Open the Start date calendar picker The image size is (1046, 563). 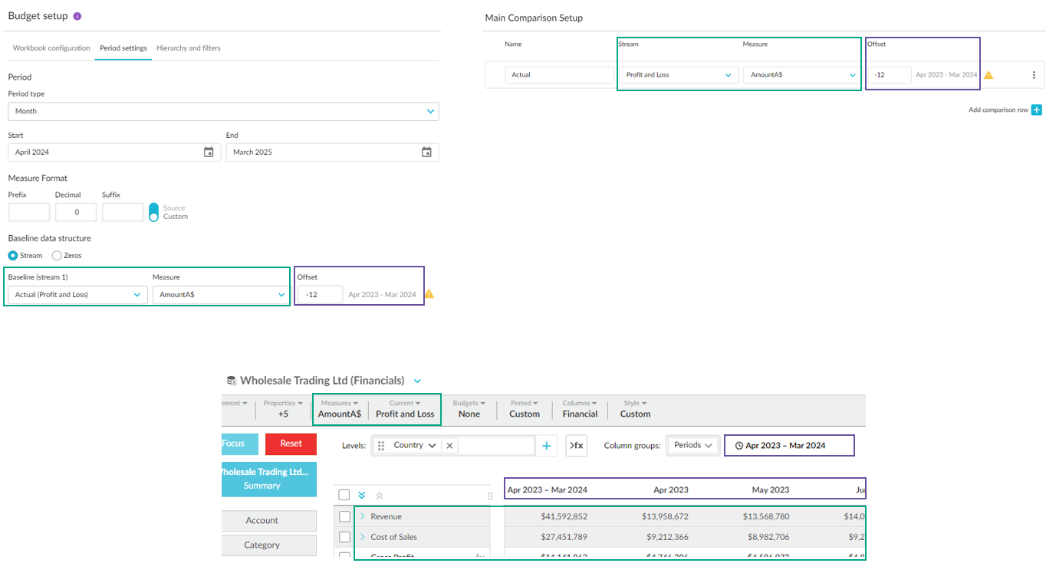[209, 152]
